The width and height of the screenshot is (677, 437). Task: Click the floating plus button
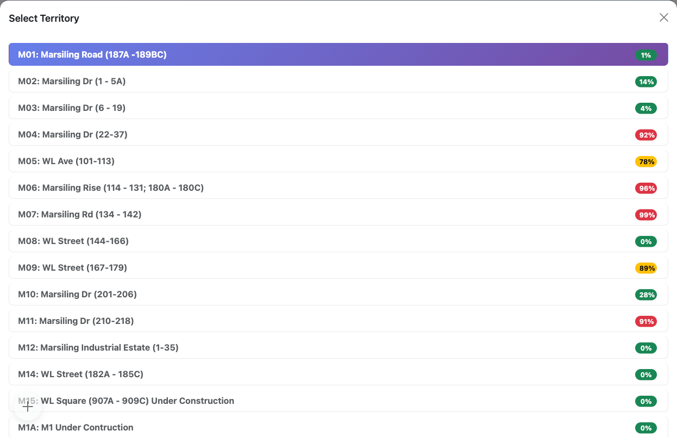[28, 407]
